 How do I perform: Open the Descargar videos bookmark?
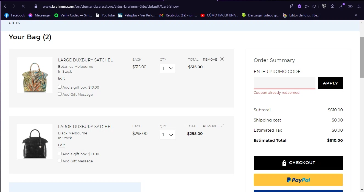261,15
